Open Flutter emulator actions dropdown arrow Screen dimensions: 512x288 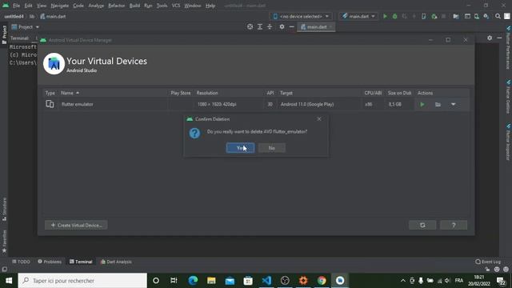coord(454,105)
